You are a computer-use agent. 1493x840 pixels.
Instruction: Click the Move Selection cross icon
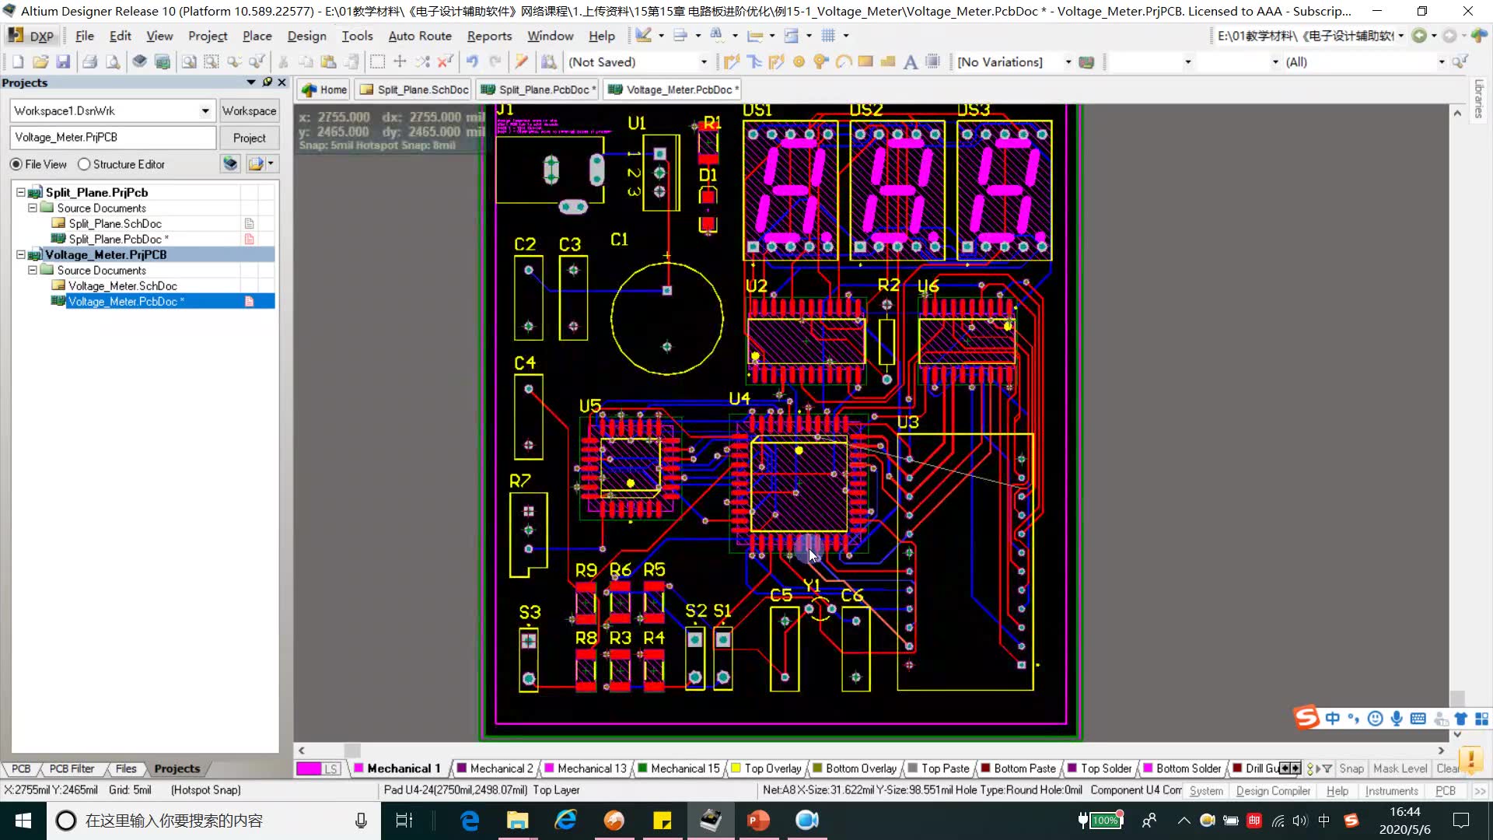click(x=400, y=62)
